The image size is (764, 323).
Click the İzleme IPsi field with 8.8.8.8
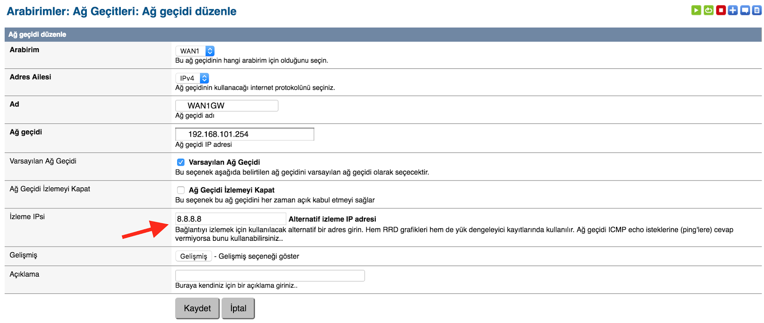pyautogui.click(x=231, y=219)
